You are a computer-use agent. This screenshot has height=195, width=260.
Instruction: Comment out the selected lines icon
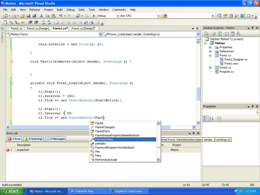[x=43, y=22]
